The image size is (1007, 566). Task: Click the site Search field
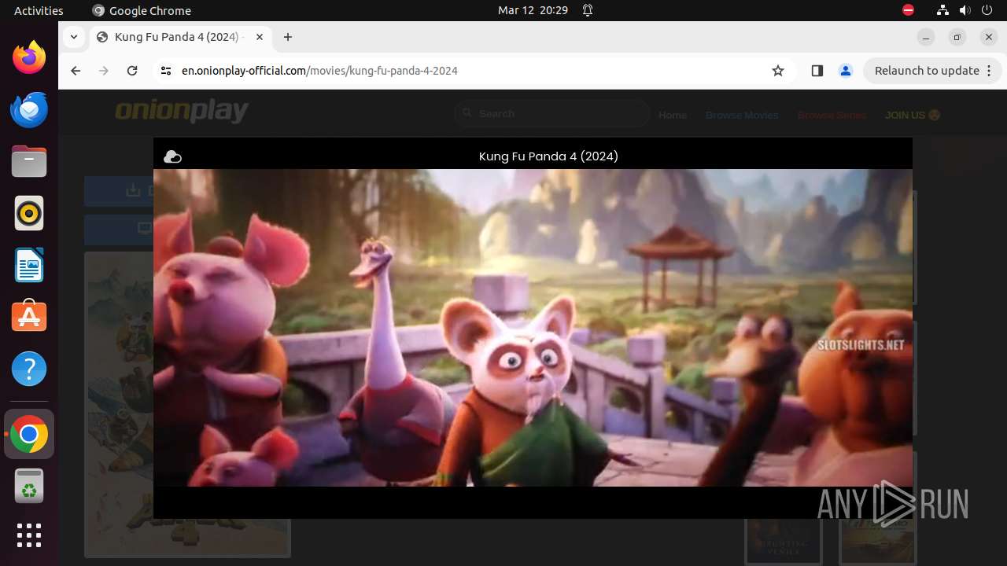(551, 114)
